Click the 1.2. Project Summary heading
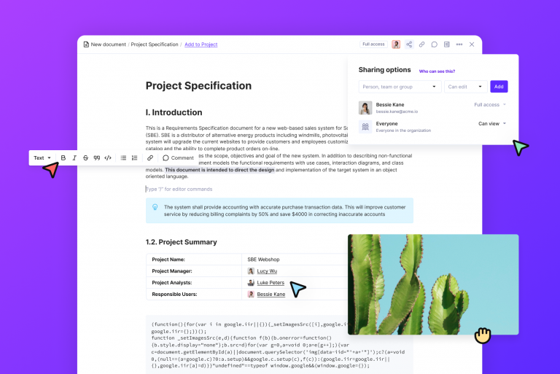Image resolution: width=560 pixels, height=374 pixels. tap(181, 242)
